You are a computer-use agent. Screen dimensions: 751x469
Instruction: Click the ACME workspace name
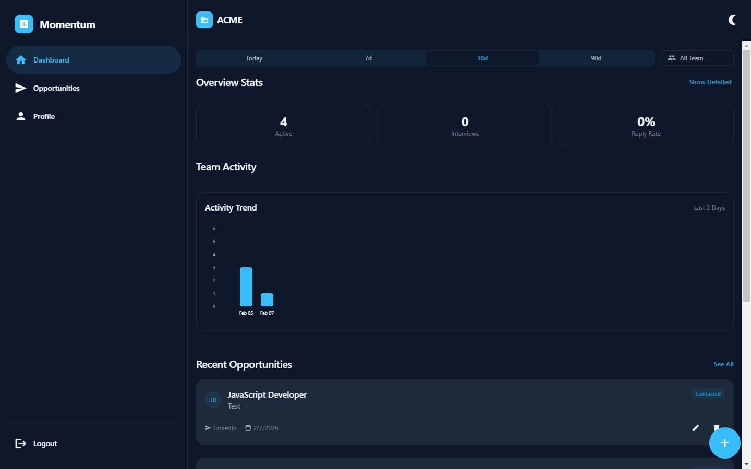[229, 20]
